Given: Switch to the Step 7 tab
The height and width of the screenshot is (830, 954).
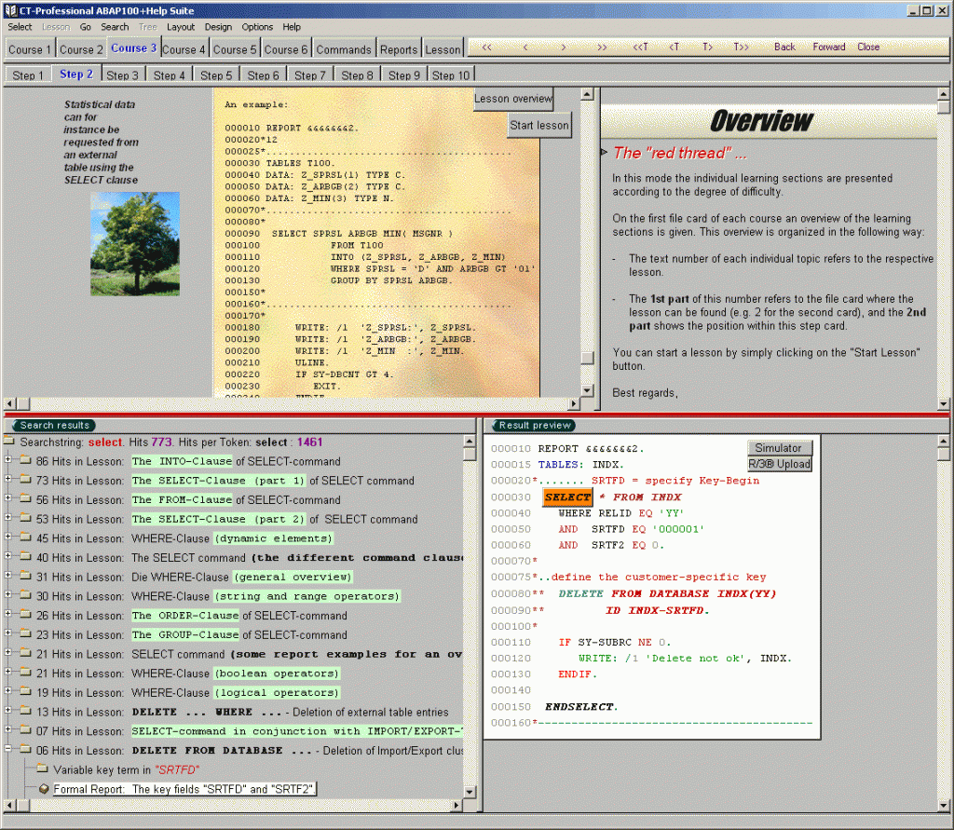Looking at the screenshot, I should coord(309,75).
